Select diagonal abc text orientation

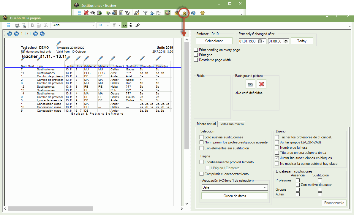pyautogui.click(x=138, y=25)
